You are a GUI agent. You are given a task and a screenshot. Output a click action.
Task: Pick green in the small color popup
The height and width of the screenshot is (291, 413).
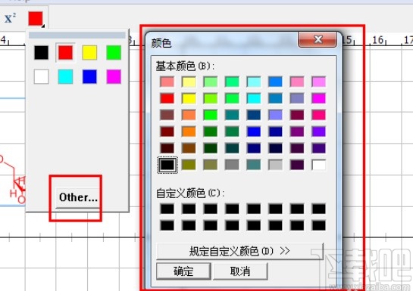click(x=114, y=52)
